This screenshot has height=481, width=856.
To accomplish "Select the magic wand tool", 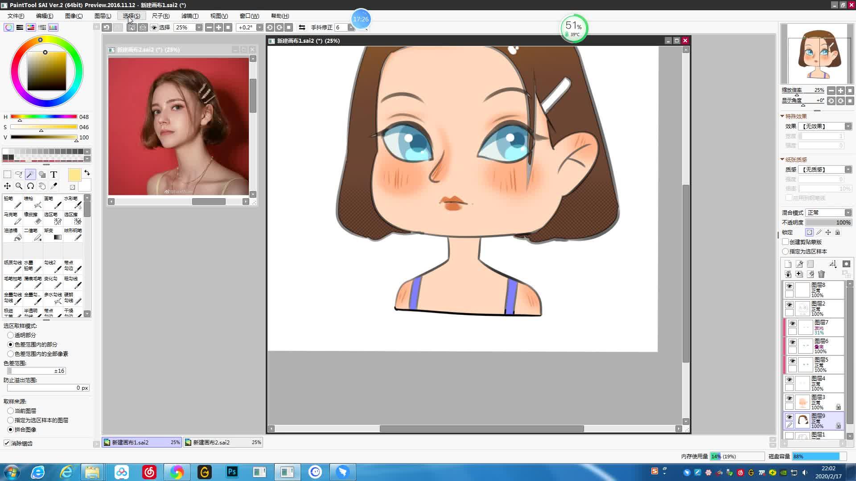I will click(30, 174).
